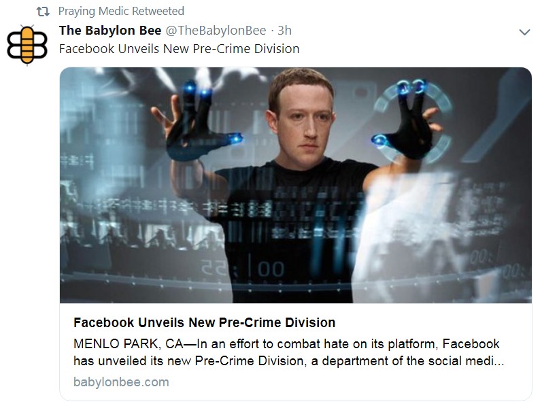This screenshot has height=406, width=542.
Task: Open The Babylon Bee bee-logo avatar
Action: pyautogui.click(x=27, y=45)
